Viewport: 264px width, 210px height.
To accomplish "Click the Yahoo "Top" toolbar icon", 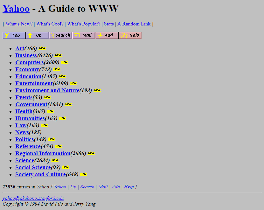I will (x=14, y=35).
